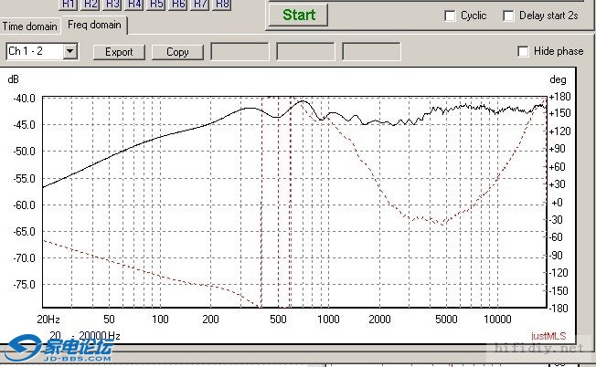Image resolution: width=596 pixels, height=367 pixels.
Task: Click the first empty field after Copy
Action: coord(239,52)
